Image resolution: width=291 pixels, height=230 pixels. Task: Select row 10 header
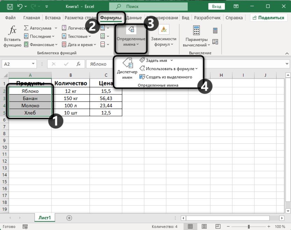pos(4,147)
